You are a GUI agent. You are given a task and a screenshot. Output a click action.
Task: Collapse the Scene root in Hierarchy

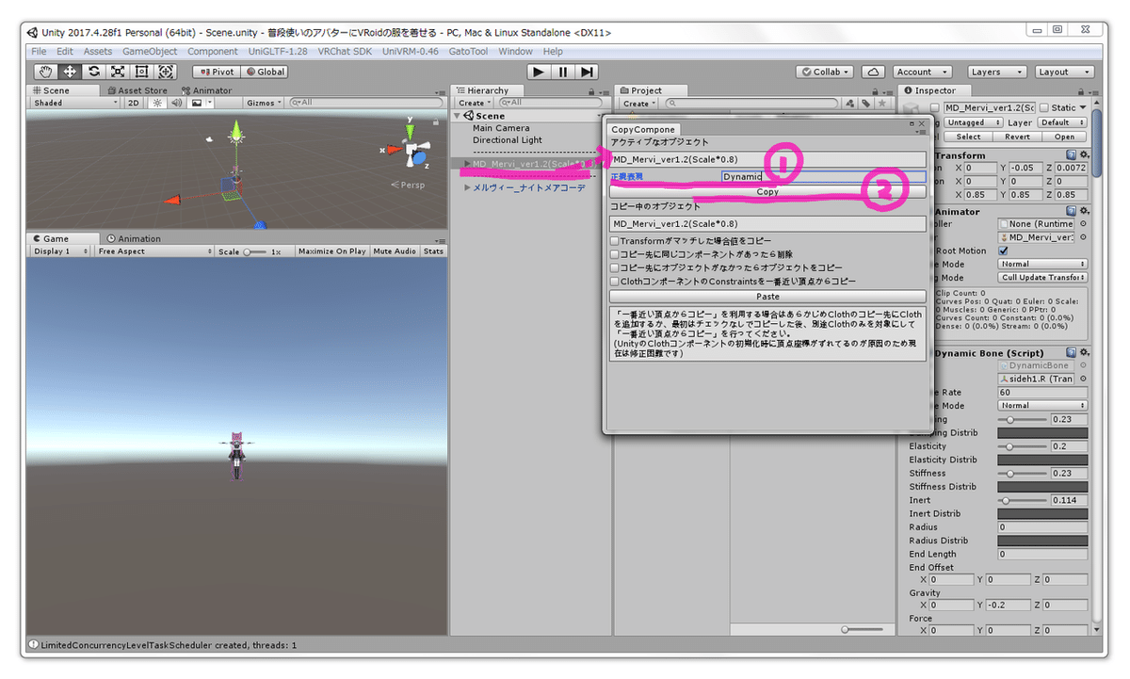(459, 116)
